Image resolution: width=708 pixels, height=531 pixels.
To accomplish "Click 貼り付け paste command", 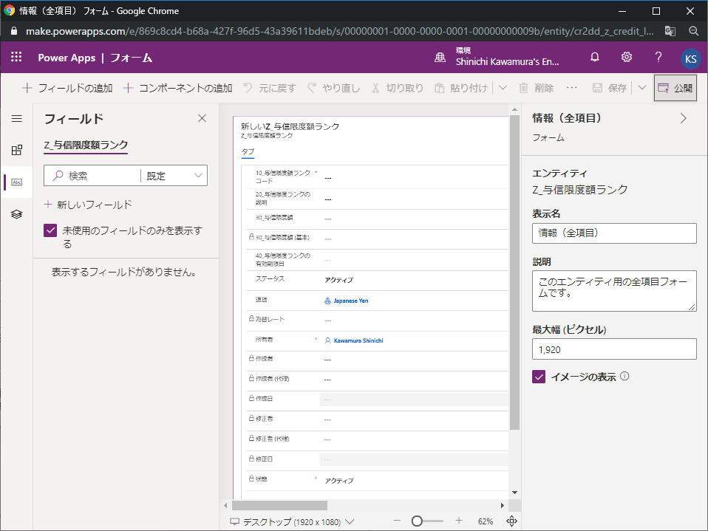I will pyautogui.click(x=461, y=88).
